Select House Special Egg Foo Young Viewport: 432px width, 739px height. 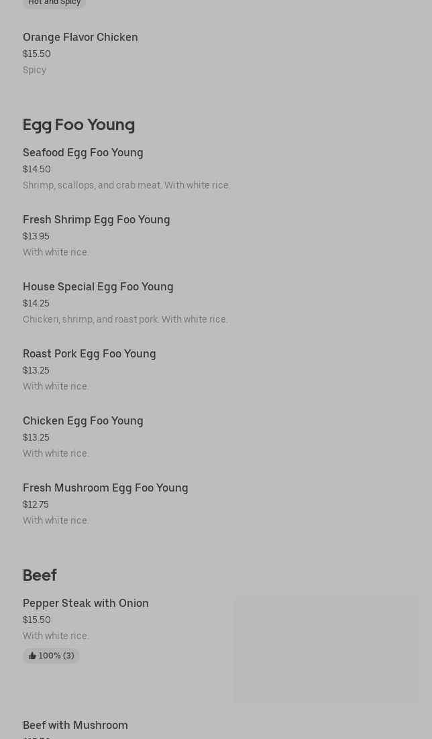(98, 287)
